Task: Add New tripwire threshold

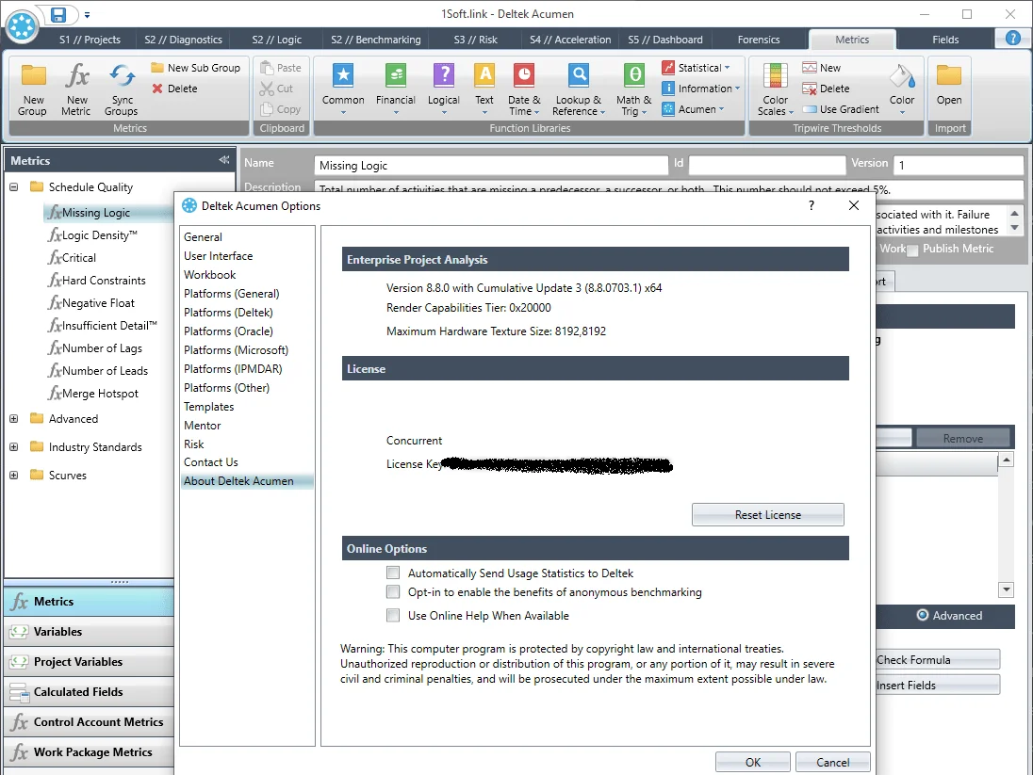Action: point(822,68)
